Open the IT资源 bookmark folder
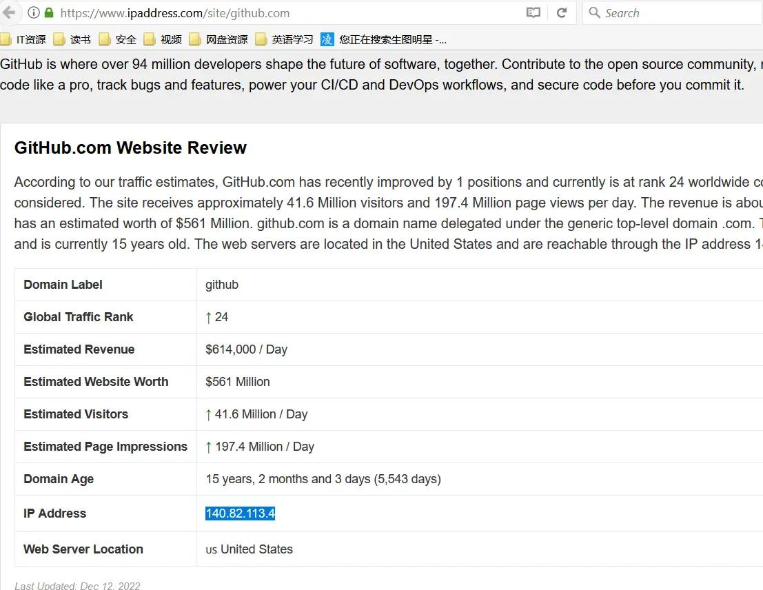The height and width of the screenshot is (590, 763). pyautogui.click(x=23, y=39)
